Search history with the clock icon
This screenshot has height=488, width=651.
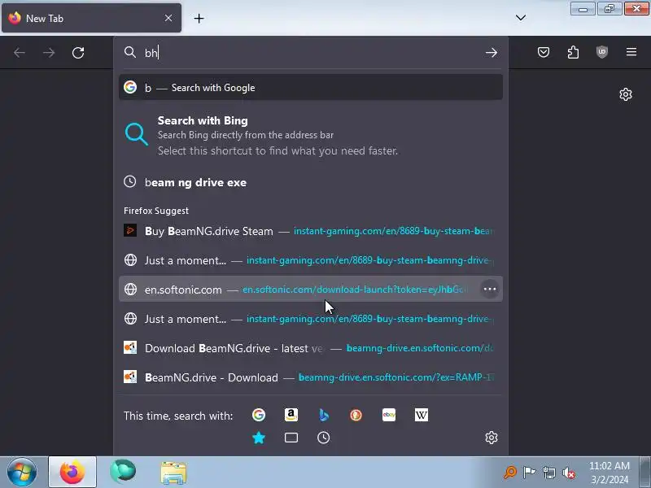click(323, 438)
